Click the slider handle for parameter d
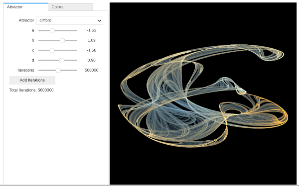Screen dimensions: 299x186 click(x=61, y=60)
